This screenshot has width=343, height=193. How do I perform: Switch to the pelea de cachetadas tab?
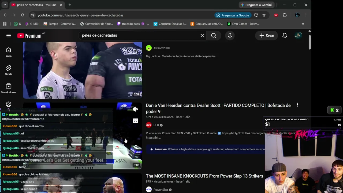(37, 5)
